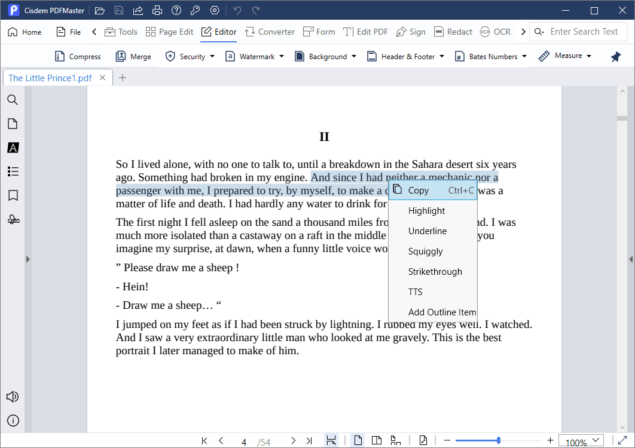Click Merge tool
Image resolution: width=635 pixels, height=448 pixels.
point(133,57)
